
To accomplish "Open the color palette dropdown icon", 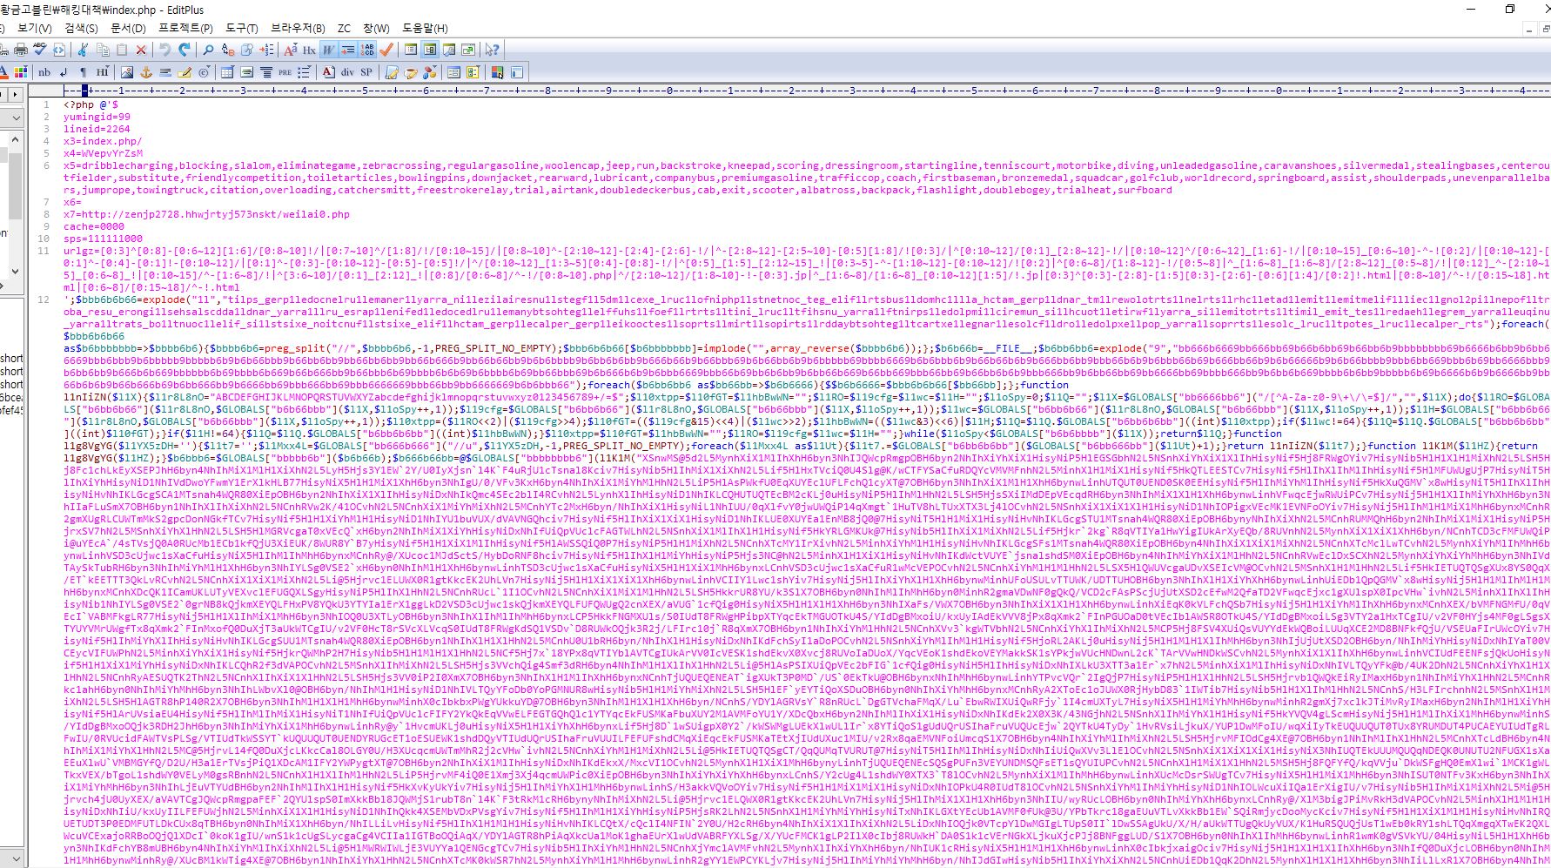I will point(21,72).
